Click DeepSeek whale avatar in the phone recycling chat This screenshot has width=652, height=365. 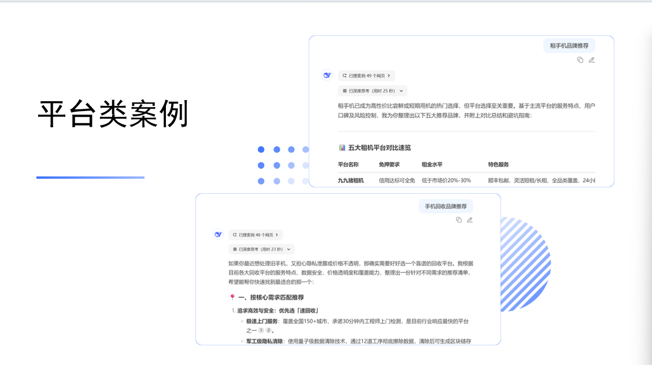tap(218, 234)
